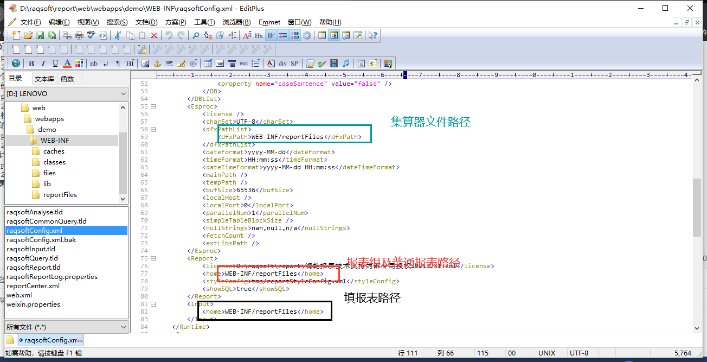Click the browser globe icon
Screen dimensions: 707x362
[x=16, y=63]
